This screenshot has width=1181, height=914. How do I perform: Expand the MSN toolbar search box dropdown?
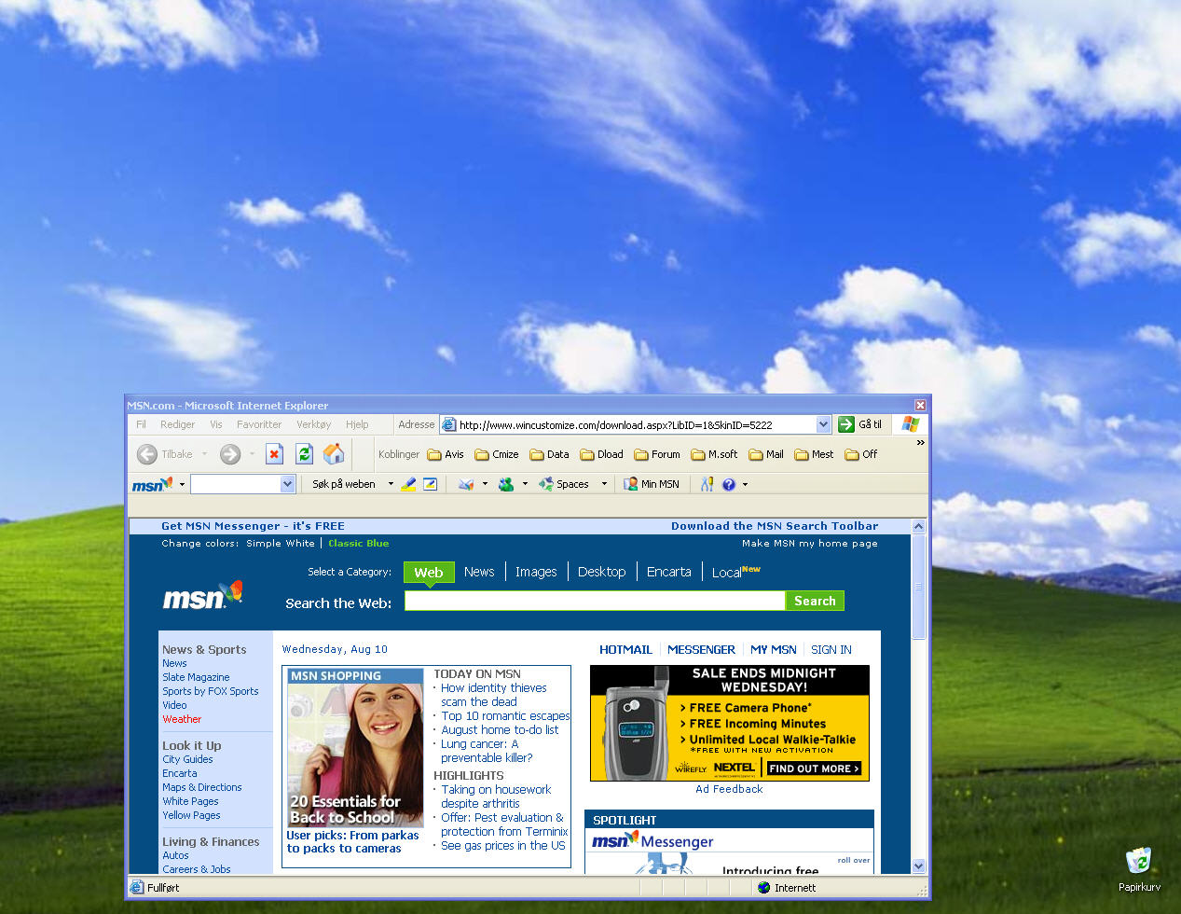pos(288,484)
